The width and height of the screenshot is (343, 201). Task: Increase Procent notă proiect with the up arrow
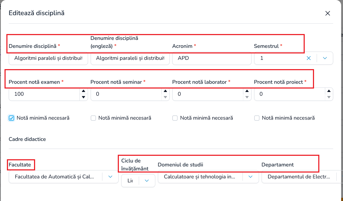click(x=329, y=91)
